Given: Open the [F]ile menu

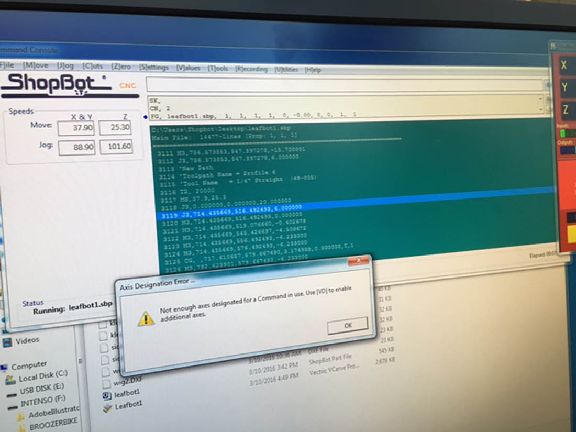Looking at the screenshot, I should (7, 65).
